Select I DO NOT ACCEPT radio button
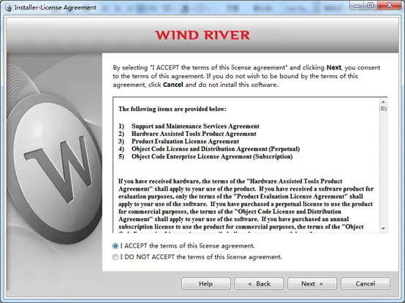The height and width of the screenshot is (303, 405). click(116, 257)
